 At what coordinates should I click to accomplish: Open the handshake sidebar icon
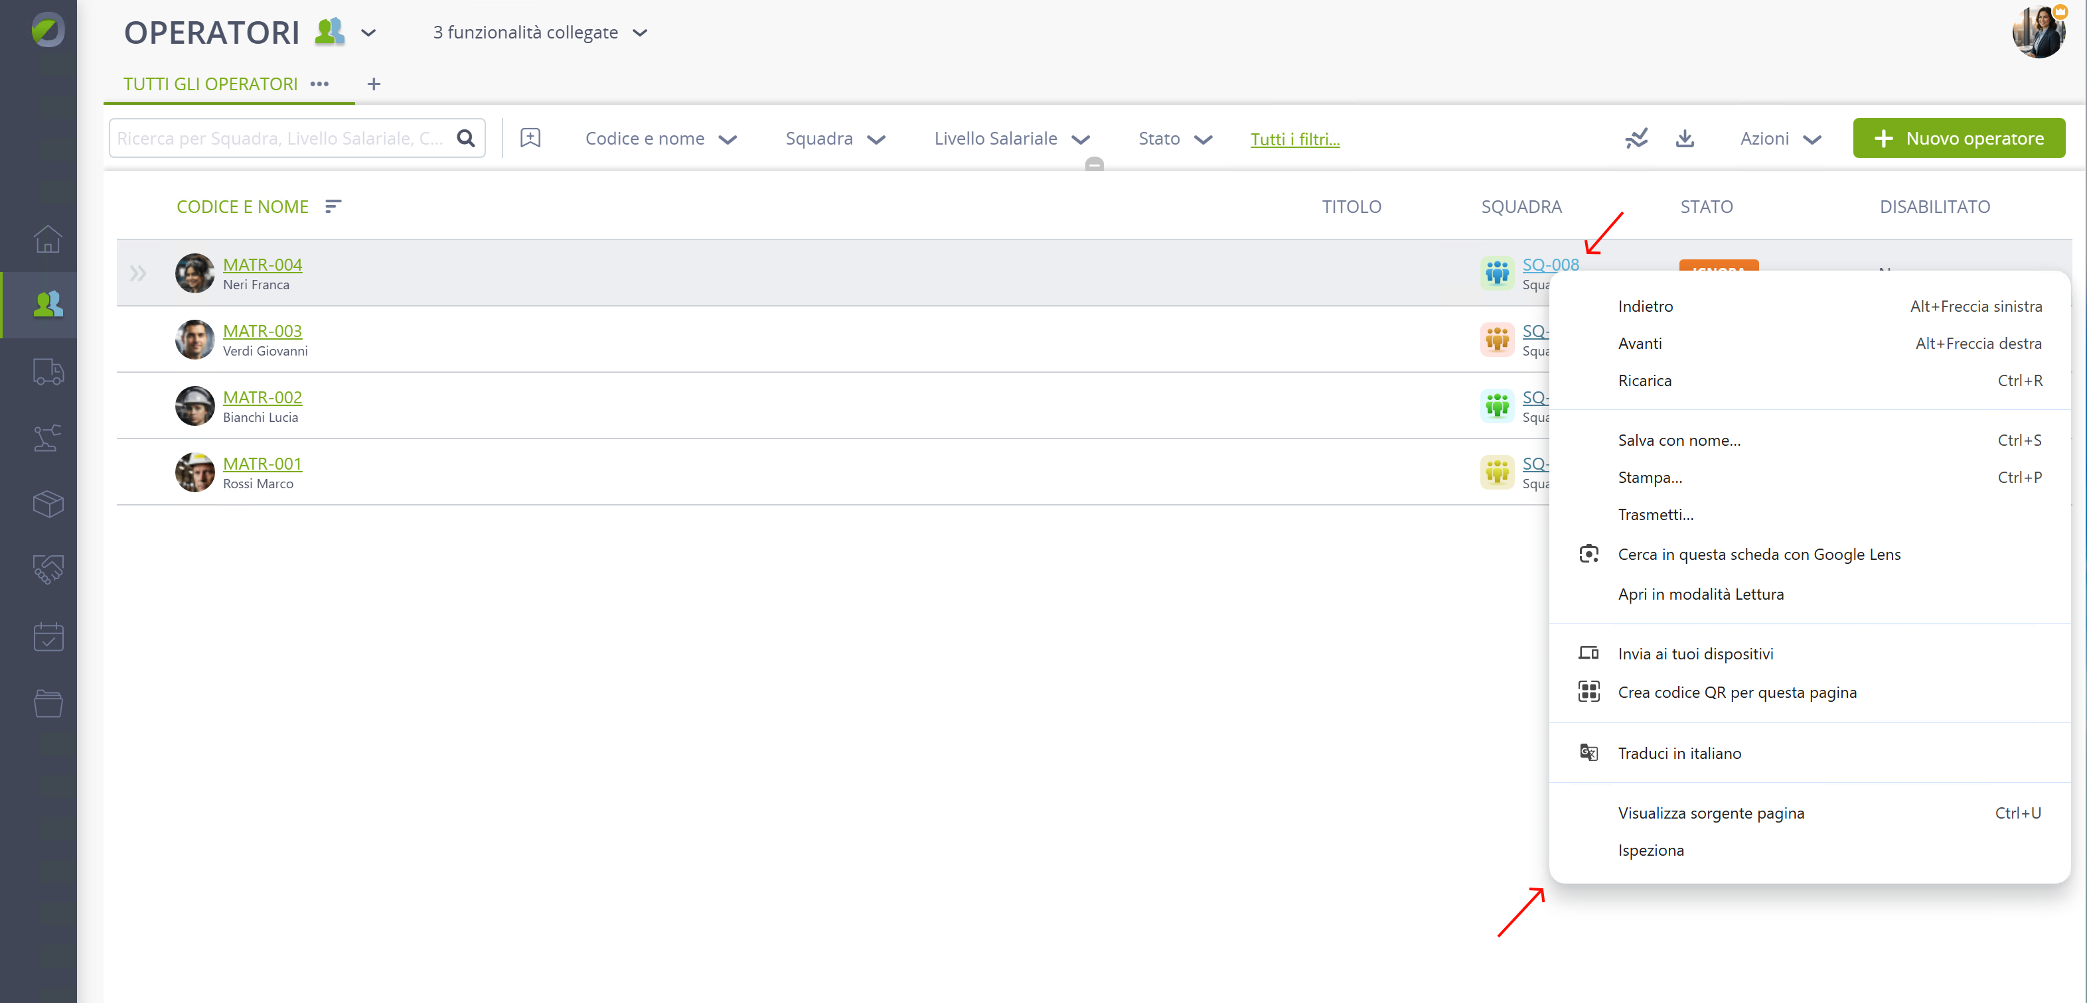coord(48,570)
